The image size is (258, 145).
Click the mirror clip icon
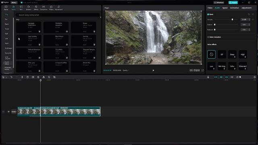coord(44,77)
